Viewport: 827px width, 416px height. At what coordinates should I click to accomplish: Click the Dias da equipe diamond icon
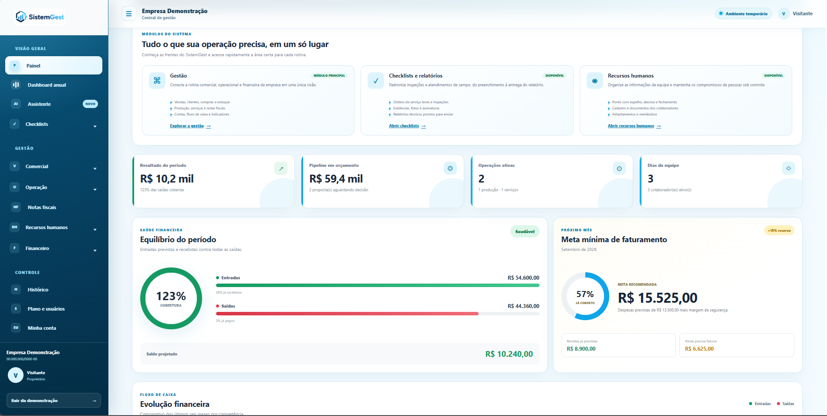point(789,168)
